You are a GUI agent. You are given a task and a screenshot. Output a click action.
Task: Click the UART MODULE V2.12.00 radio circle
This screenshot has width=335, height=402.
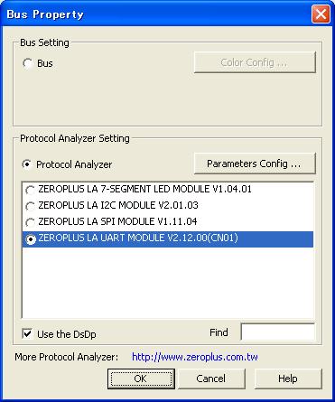point(31,239)
